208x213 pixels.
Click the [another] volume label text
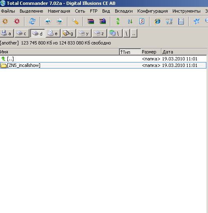[9, 43]
